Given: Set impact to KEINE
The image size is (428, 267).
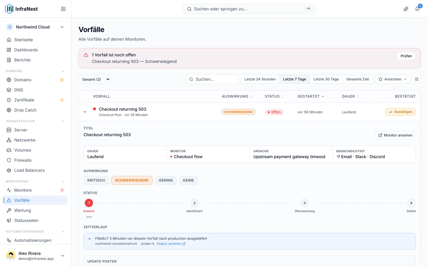Looking at the screenshot, I should (188, 180).
